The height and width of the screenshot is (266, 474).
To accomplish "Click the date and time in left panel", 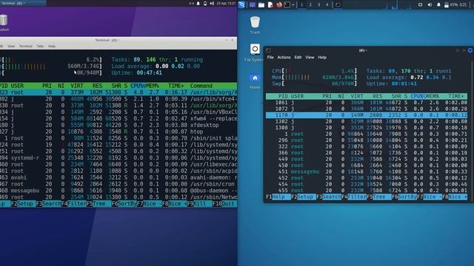I will coord(226,3).
